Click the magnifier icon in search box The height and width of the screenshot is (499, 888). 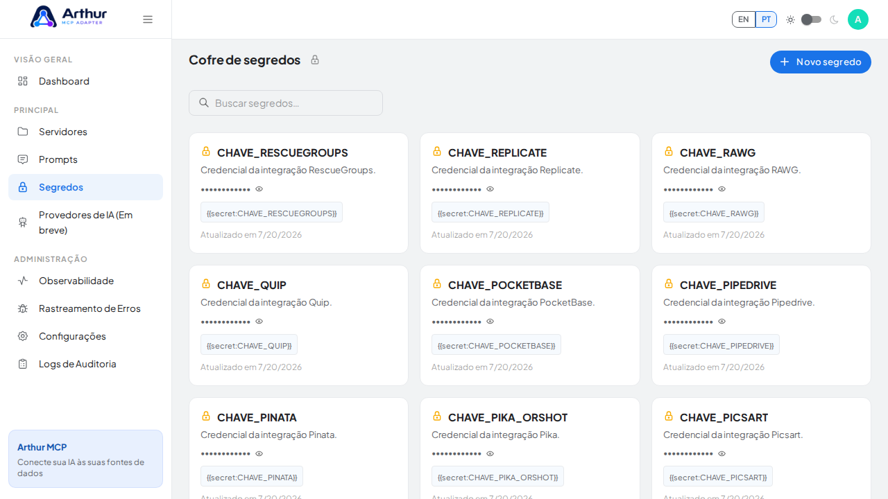click(x=204, y=103)
